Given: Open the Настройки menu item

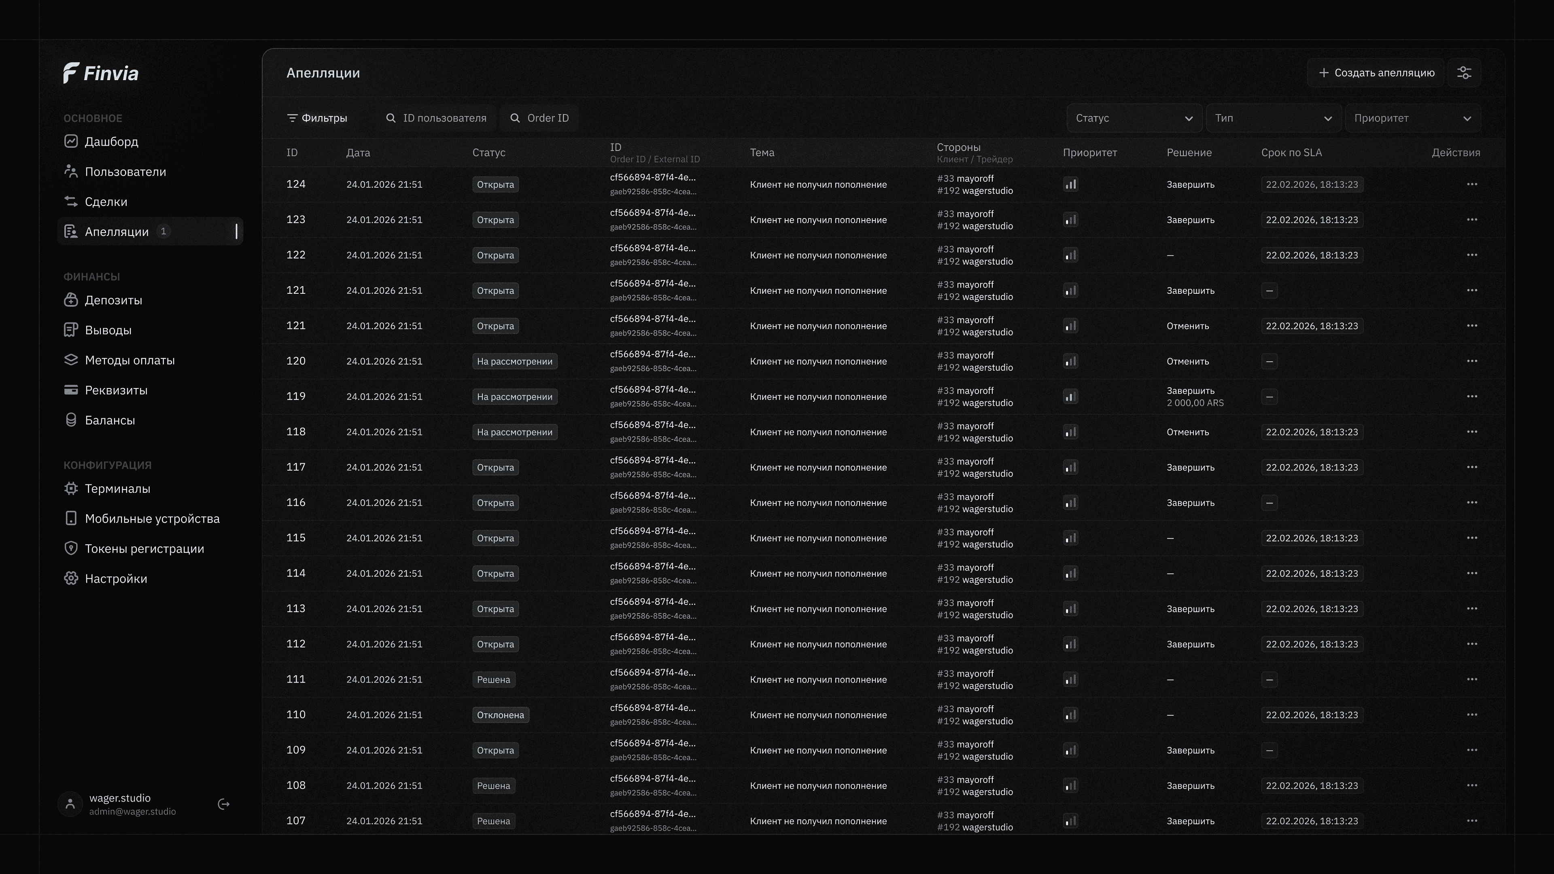Looking at the screenshot, I should pos(116,579).
